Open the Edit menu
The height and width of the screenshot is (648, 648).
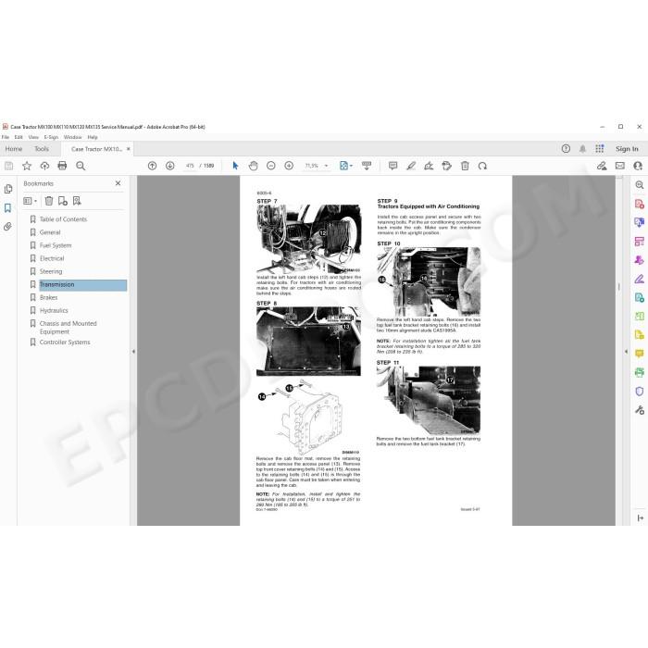(19, 137)
